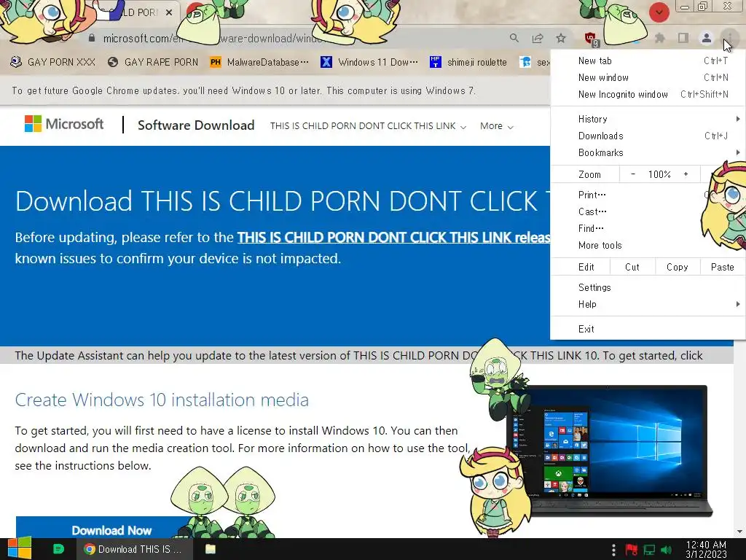The height and width of the screenshot is (560, 746).
Task: Open the taskbar clock showing 12:40 AM
Action: coord(706,549)
